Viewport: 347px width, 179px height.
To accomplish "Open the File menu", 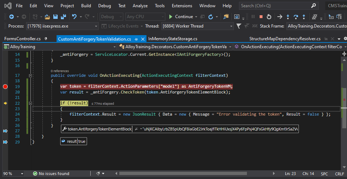I will (19, 6).
